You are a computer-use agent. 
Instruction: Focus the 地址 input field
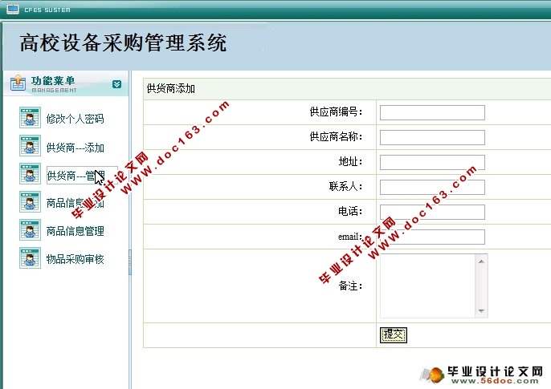(432, 162)
